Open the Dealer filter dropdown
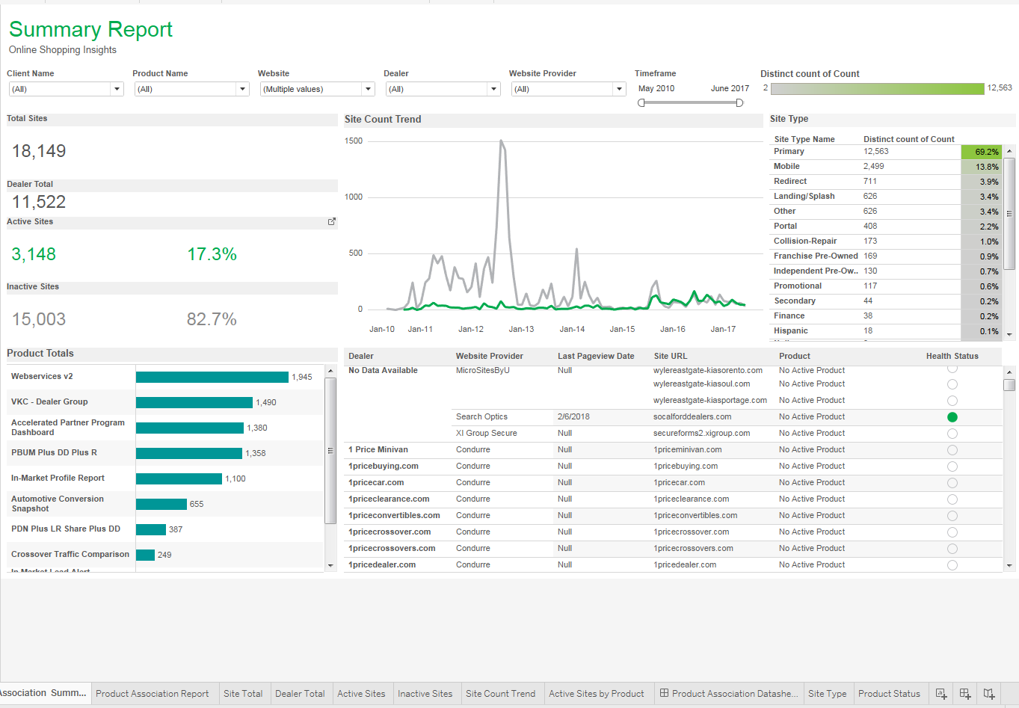 click(x=443, y=89)
